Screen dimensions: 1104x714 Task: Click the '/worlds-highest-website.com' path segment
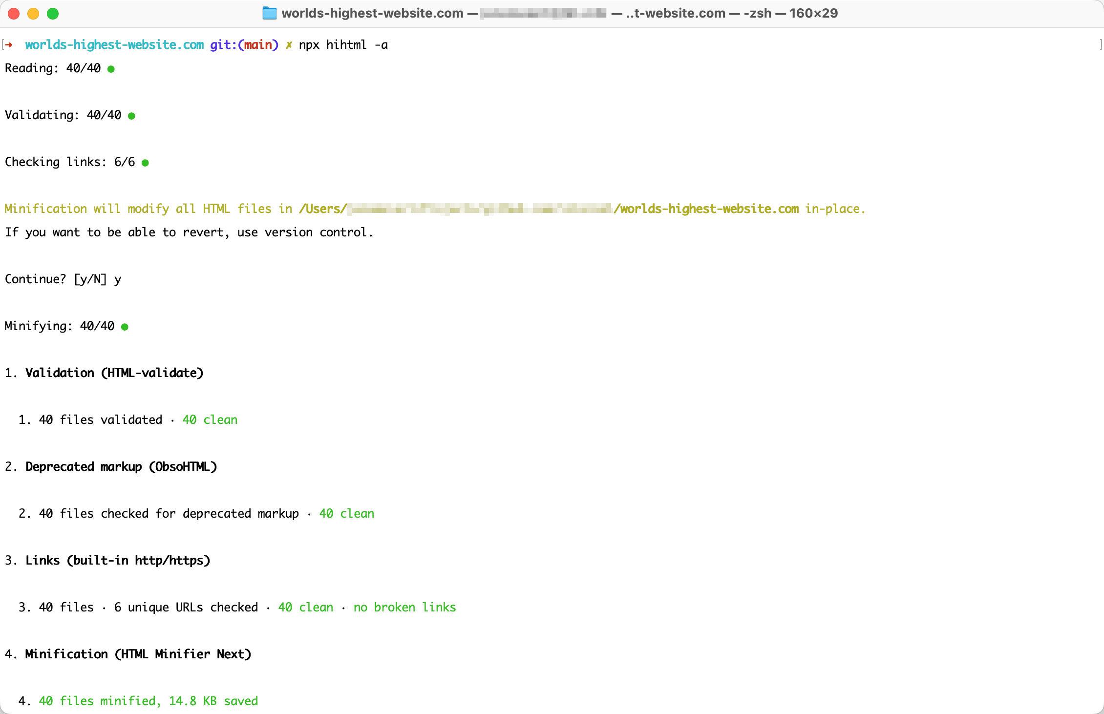[x=706, y=209]
